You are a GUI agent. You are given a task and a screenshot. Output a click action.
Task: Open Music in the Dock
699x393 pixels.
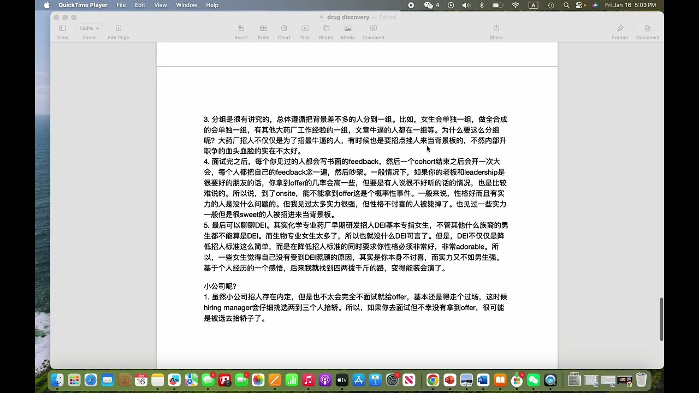tap(309, 380)
